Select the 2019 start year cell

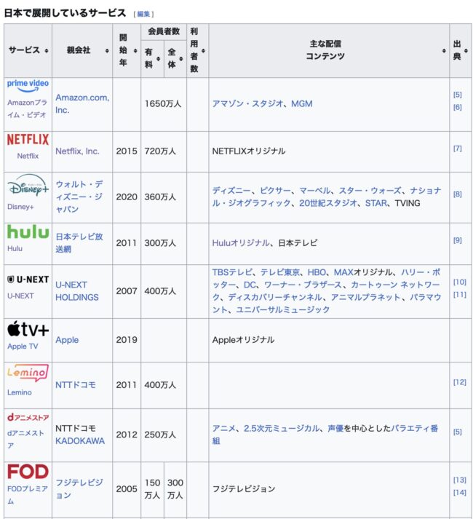pyautogui.click(x=127, y=340)
